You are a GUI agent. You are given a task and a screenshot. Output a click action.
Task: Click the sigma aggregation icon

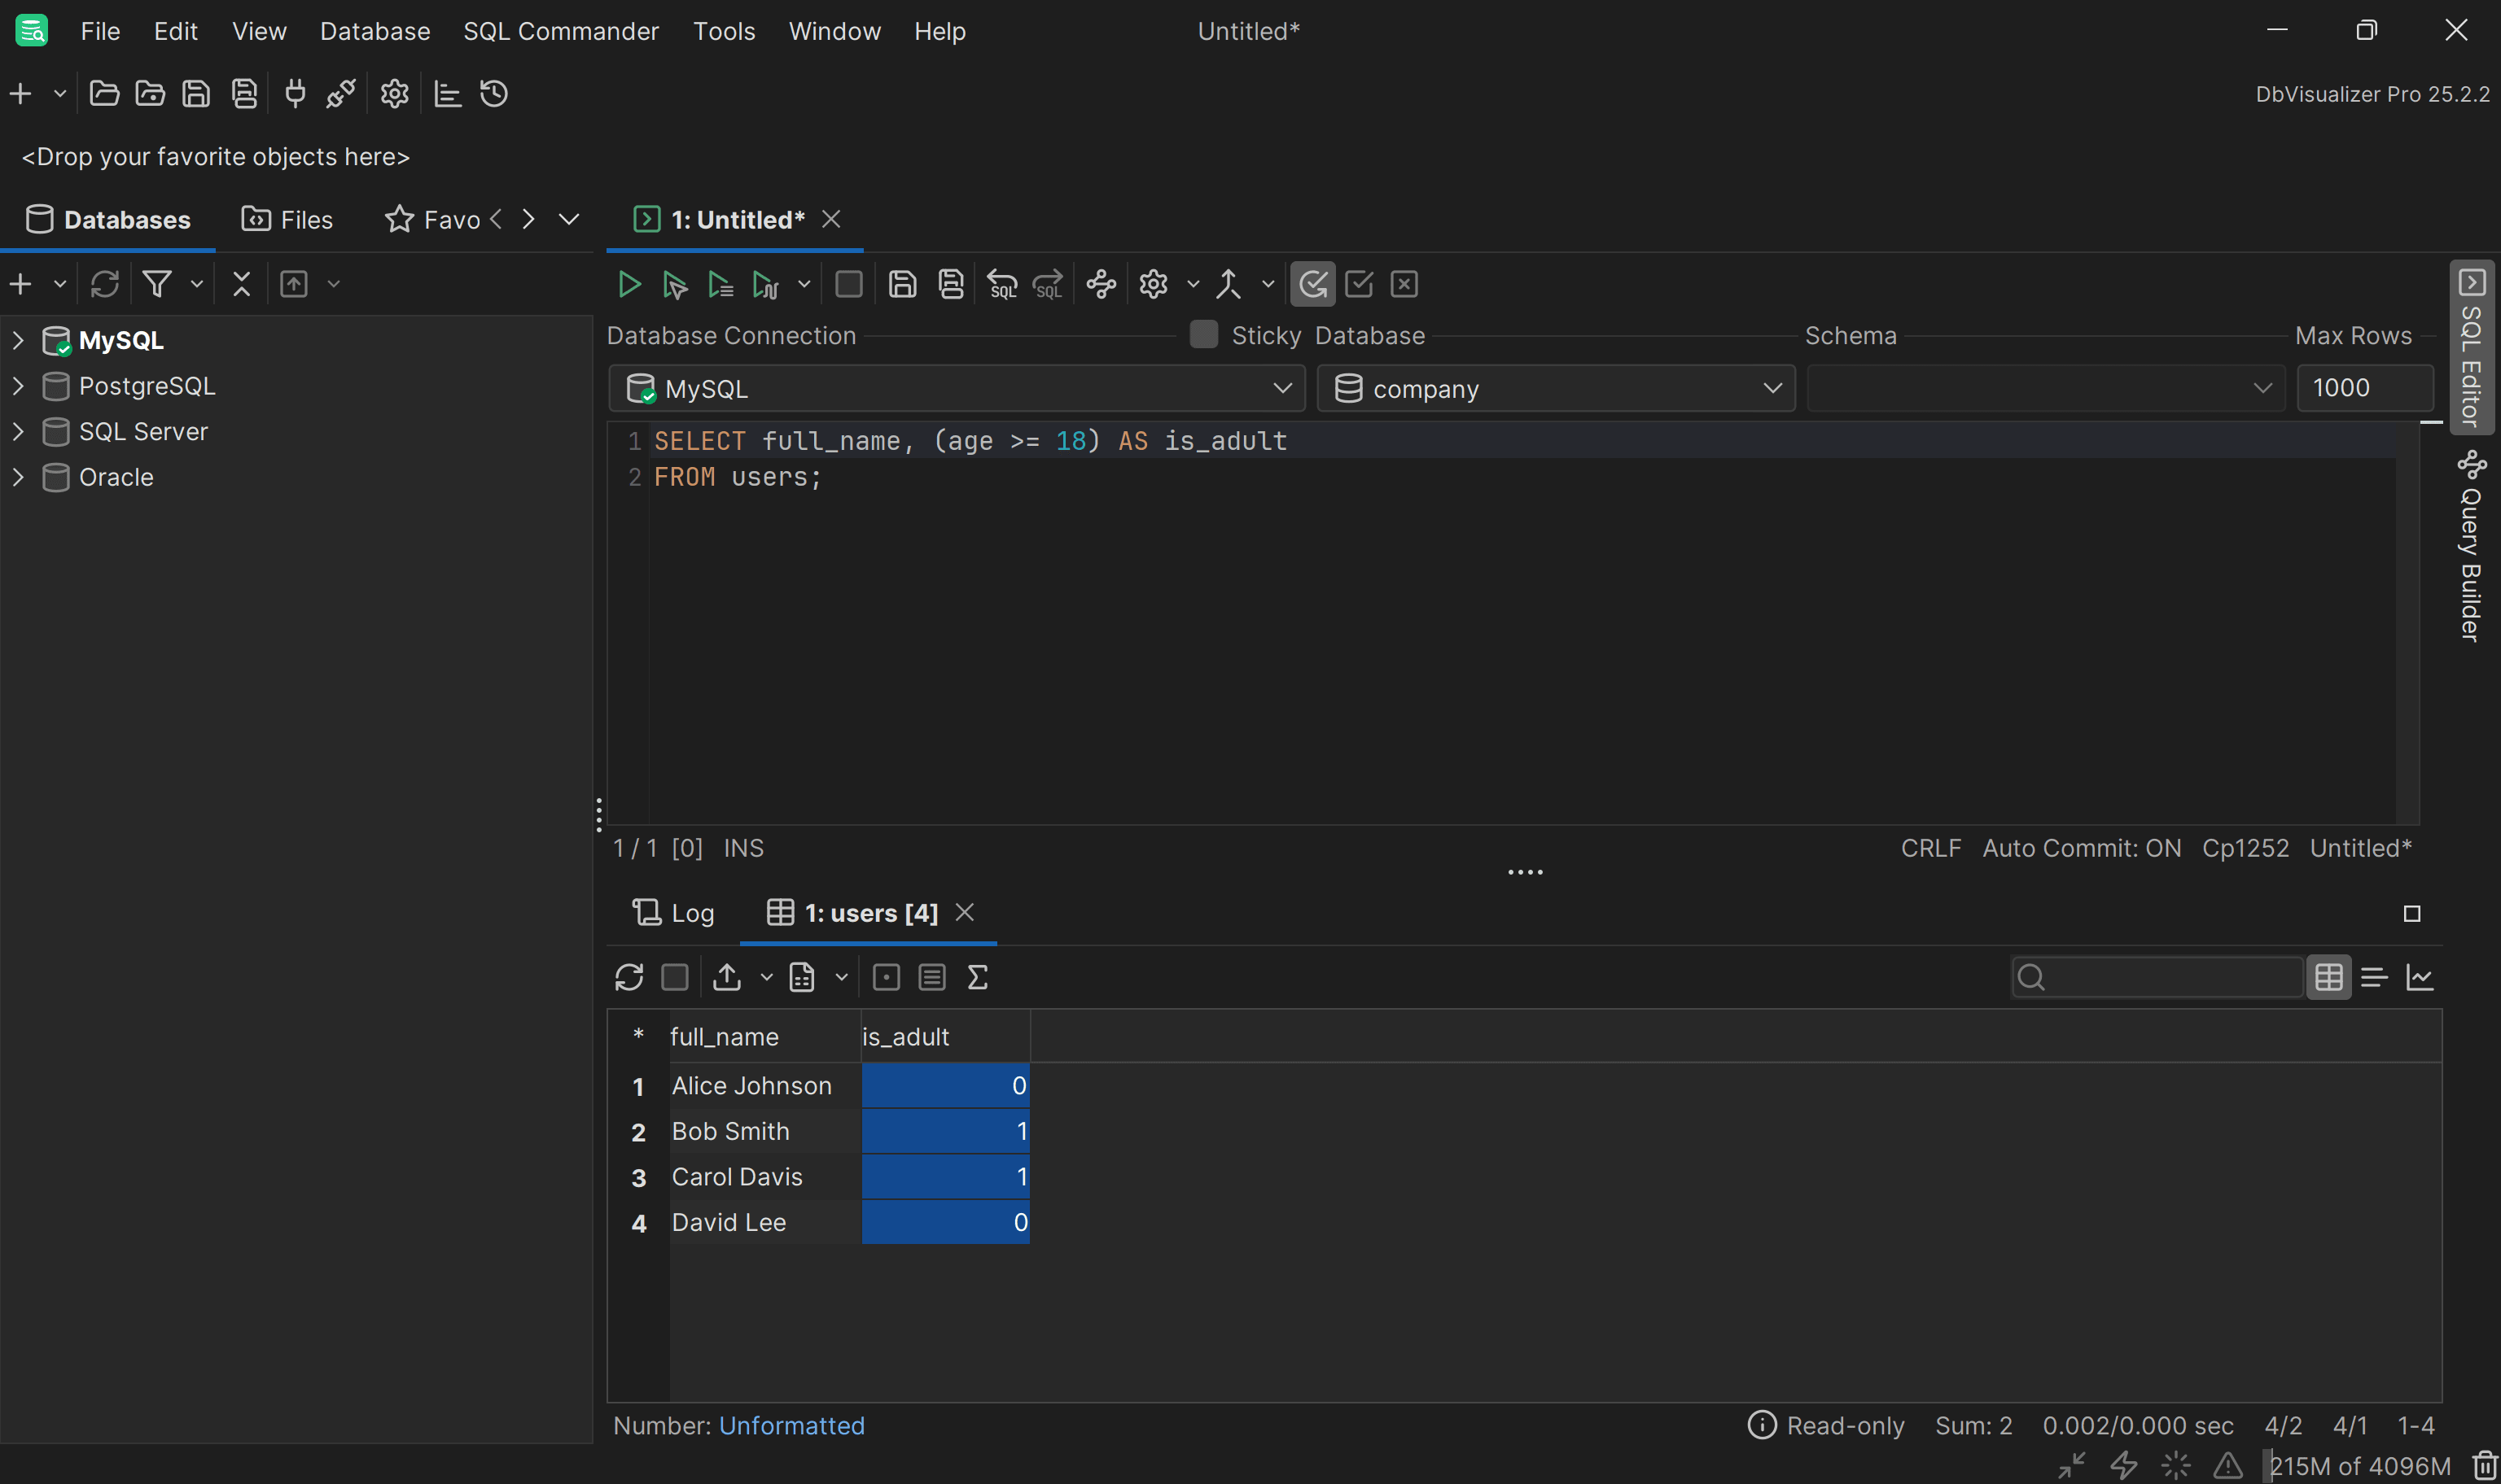(978, 977)
